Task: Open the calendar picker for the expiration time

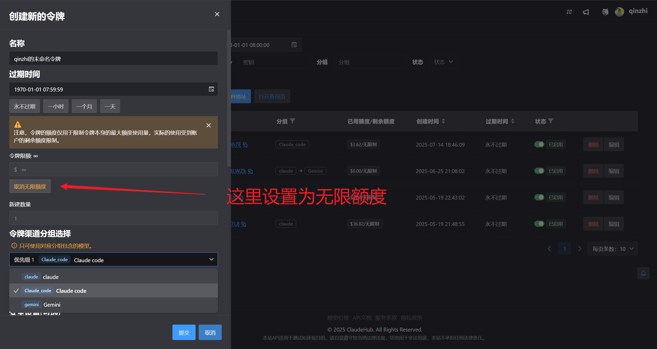Action: pos(211,89)
